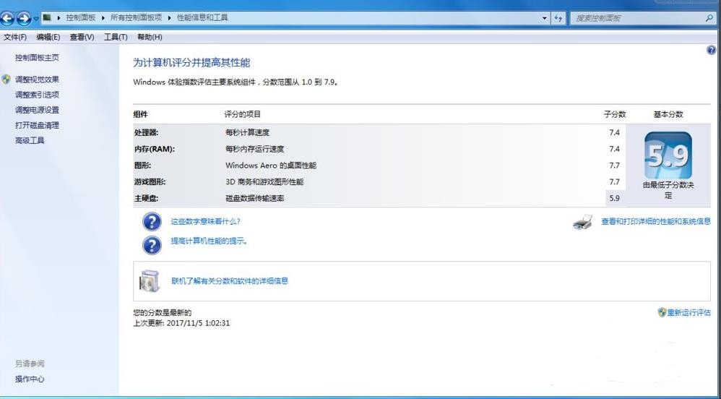The height and width of the screenshot is (399, 721).
Task: Open 操作中心 in the sidebar
Action: [30, 379]
